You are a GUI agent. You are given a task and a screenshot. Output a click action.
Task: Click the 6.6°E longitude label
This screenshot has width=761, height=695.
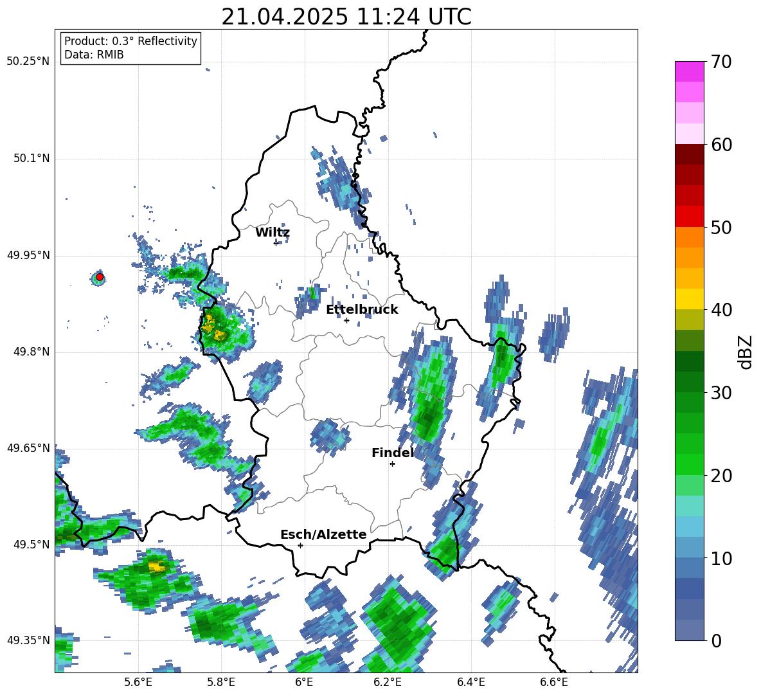554,682
